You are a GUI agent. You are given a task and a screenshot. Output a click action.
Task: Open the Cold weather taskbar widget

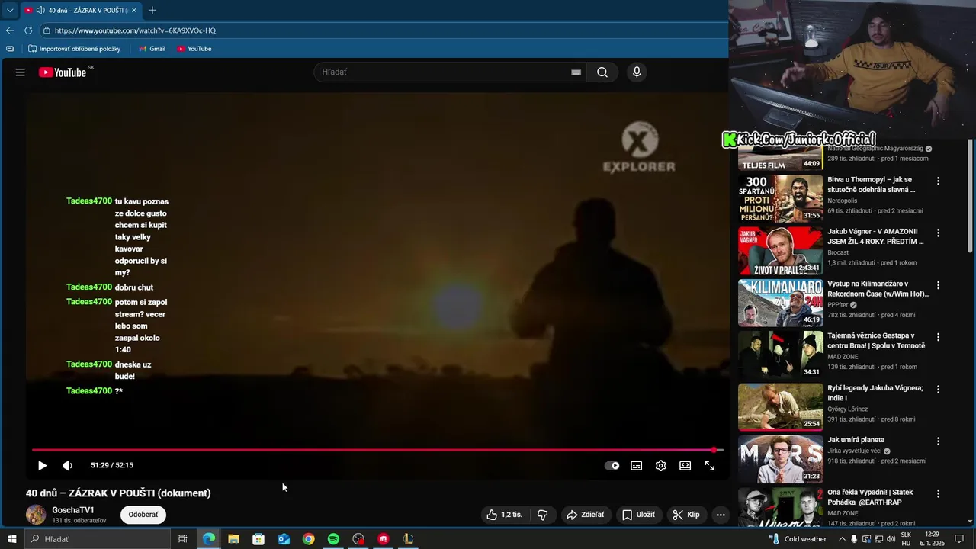click(x=798, y=539)
